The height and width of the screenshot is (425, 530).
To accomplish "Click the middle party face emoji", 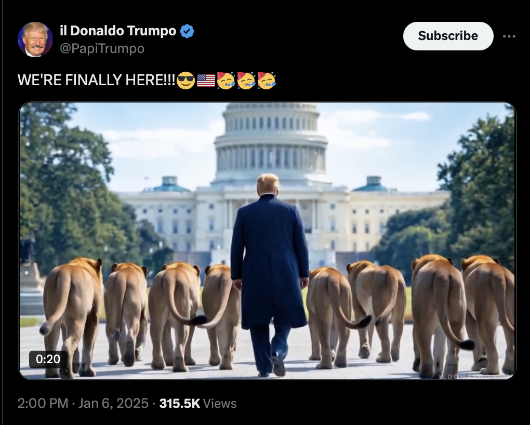I will click(246, 81).
